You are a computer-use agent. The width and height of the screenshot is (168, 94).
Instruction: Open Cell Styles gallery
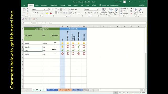tap(116, 11)
